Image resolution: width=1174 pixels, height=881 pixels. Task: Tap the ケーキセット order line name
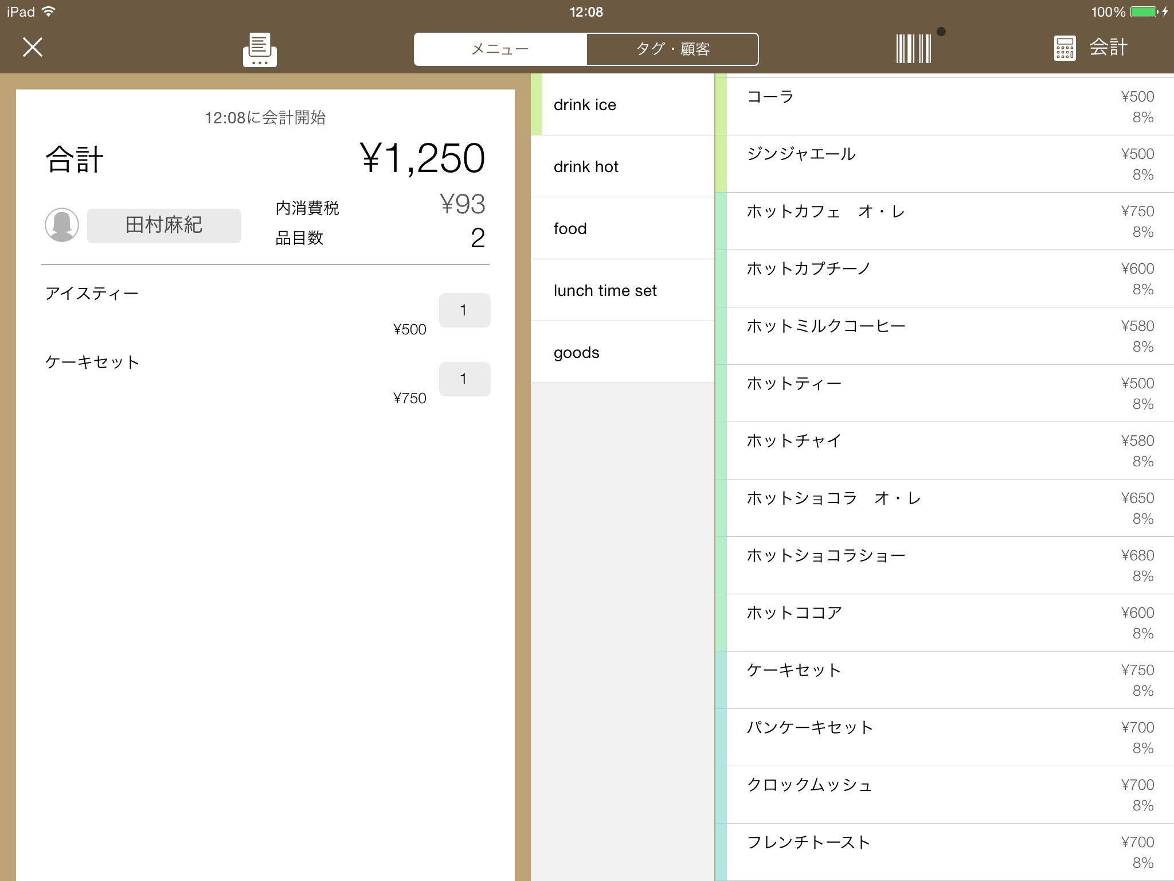coord(92,362)
